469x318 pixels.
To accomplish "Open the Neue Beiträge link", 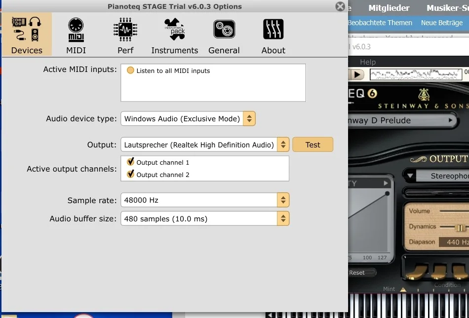I will (x=442, y=23).
